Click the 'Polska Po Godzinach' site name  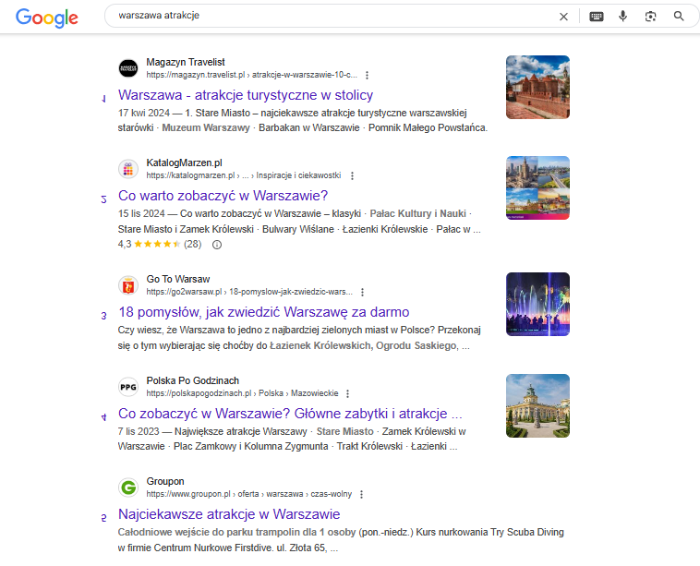click(x=193, y=380)
